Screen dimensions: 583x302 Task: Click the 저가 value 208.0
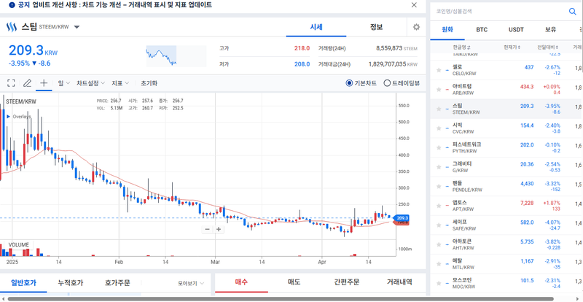(302, 64)
